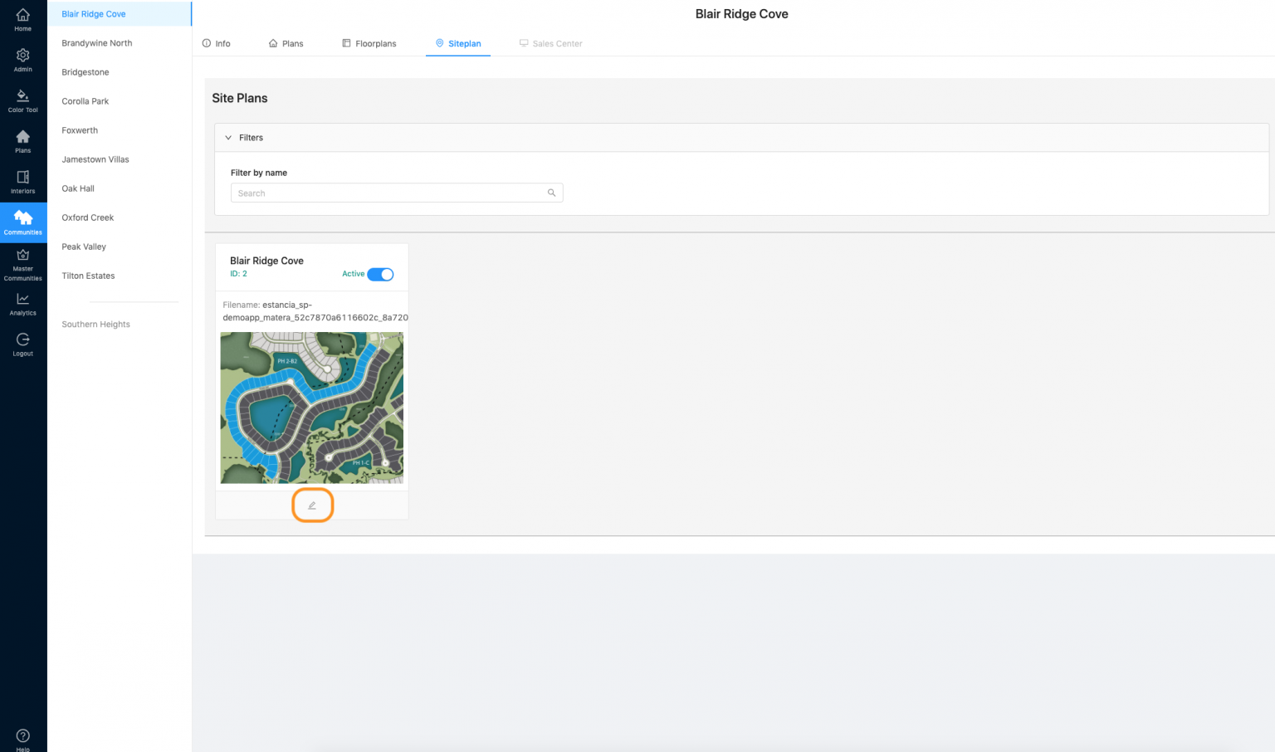Switch to the Plans tab
Image resolution: width=1275 pixels, height=752 pixels.
pos(286,43)
